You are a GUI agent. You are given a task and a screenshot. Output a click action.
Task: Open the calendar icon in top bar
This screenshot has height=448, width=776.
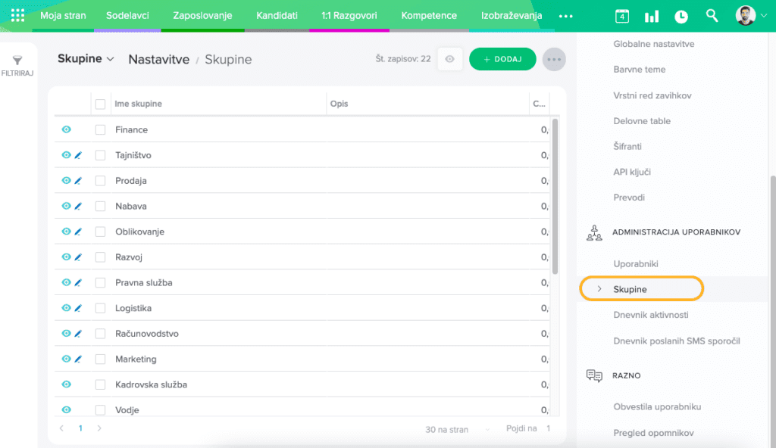621,16
